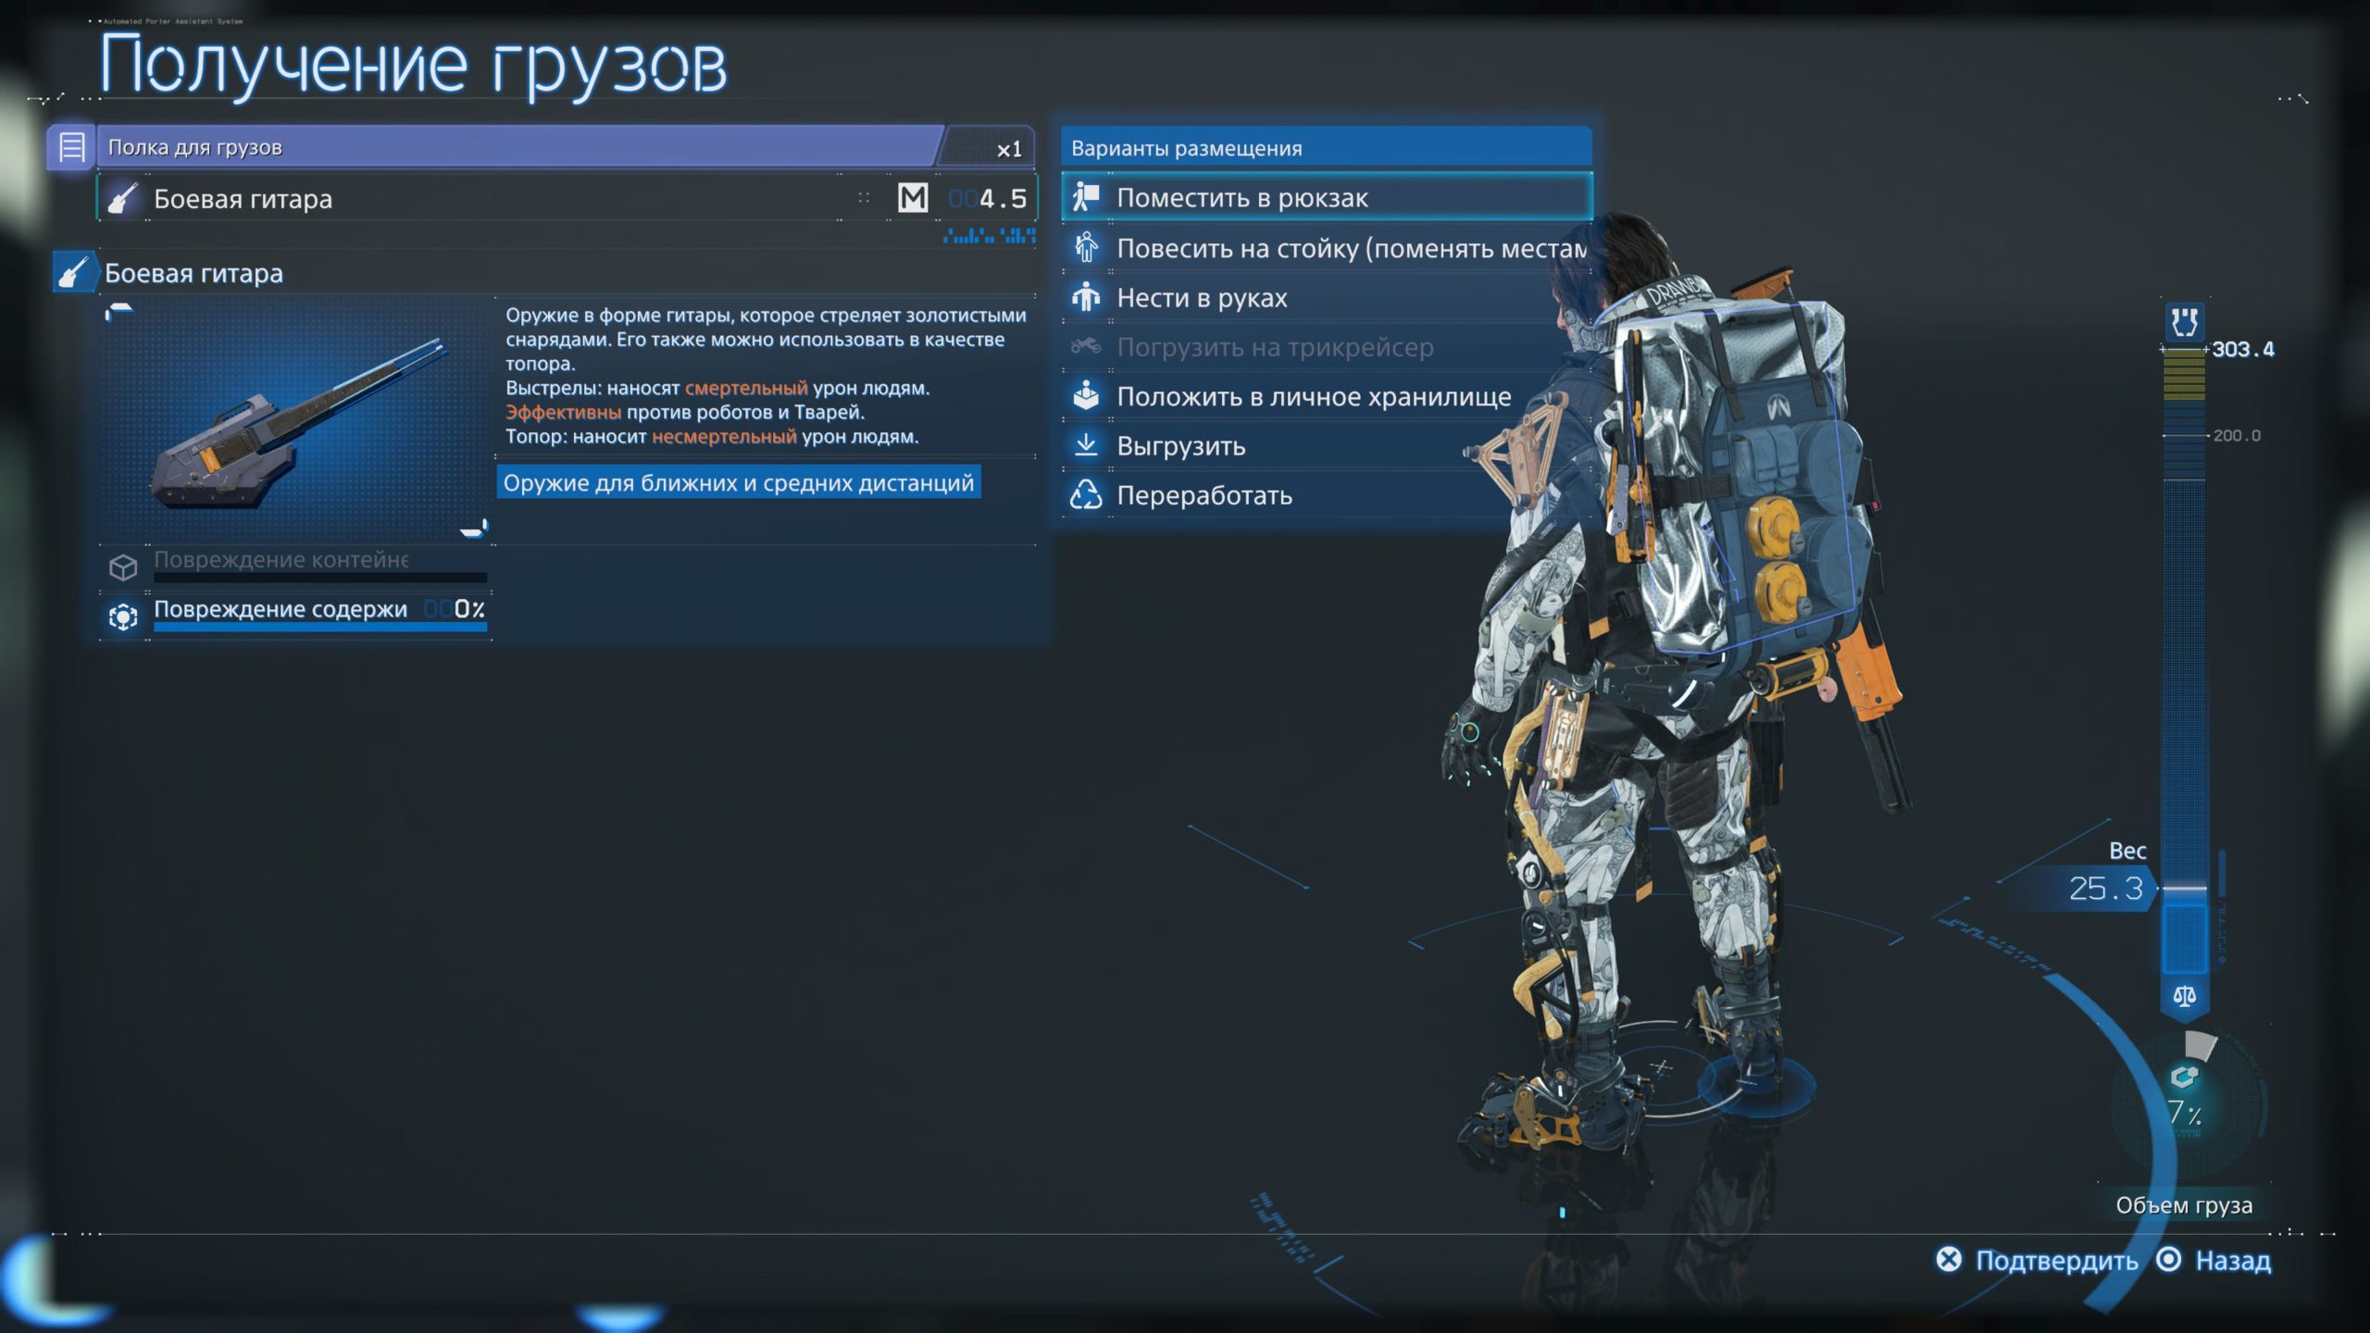Click the 'Боевая гитара' detail title
2370x1333 pixels.
click(x=193, y=273)
